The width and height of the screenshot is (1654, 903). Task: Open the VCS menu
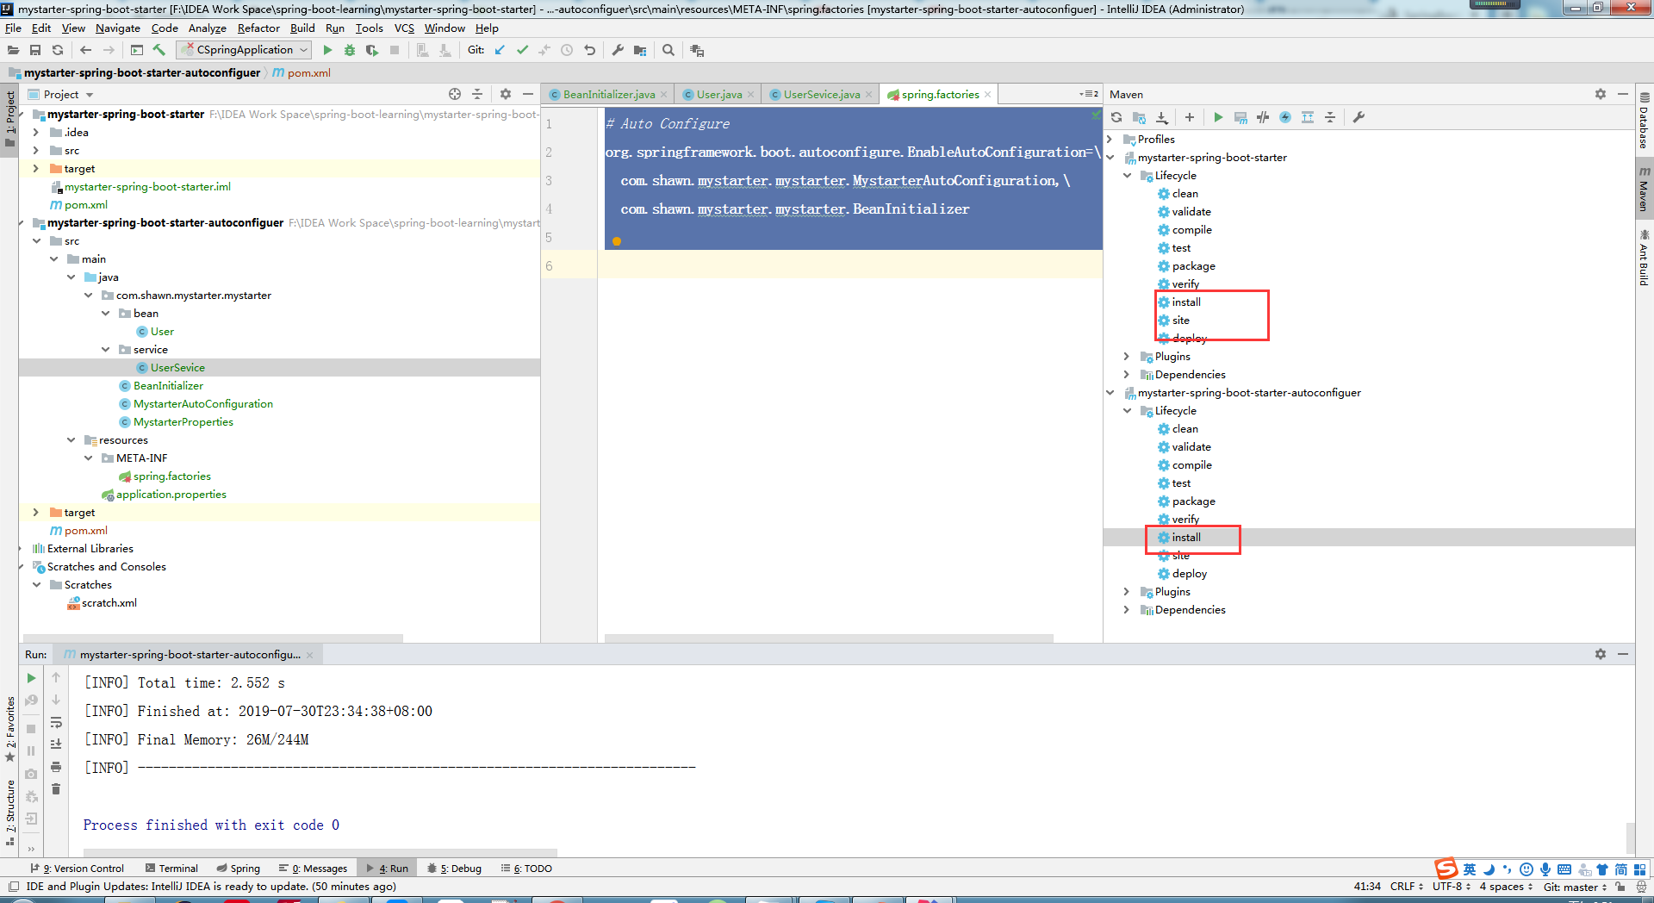point(404,28)
